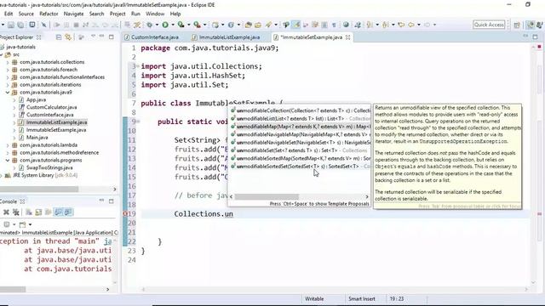This screenshot has width=545, height=306.
Task: Select Main.java in Project Explorer
Action: pyautogui.click(x=37, y=138)
